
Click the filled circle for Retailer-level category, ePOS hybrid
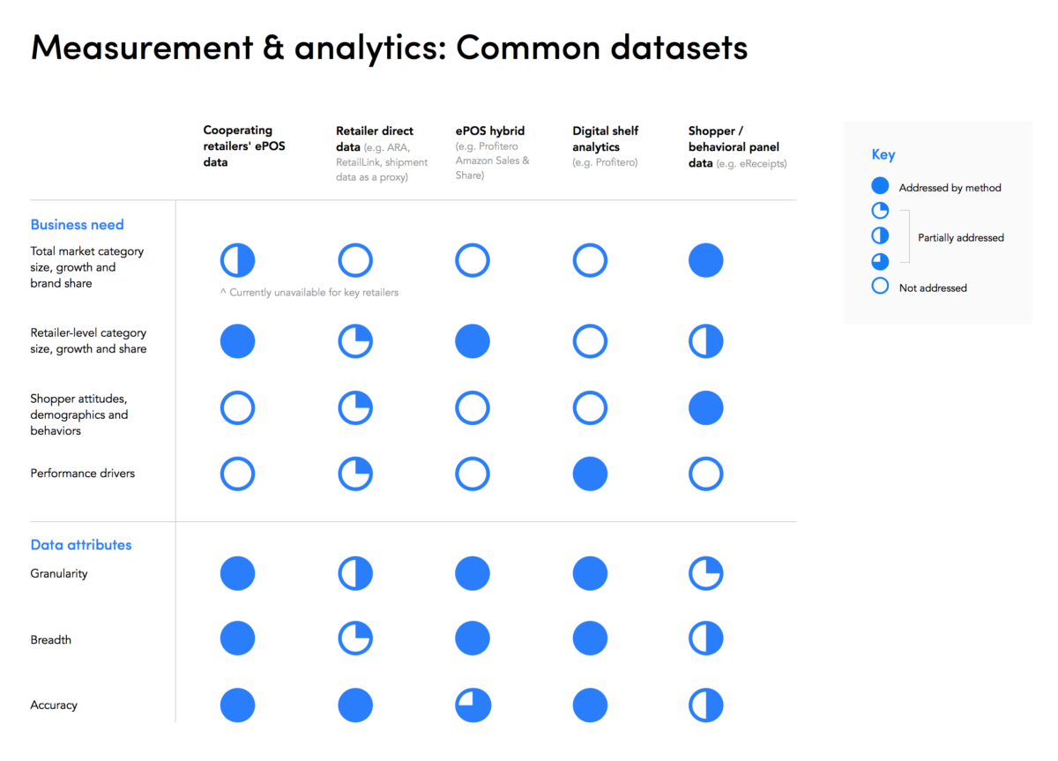[x=473, y=341]
